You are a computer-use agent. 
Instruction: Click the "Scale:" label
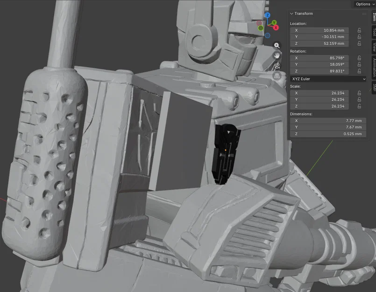[x=295, y=86]
